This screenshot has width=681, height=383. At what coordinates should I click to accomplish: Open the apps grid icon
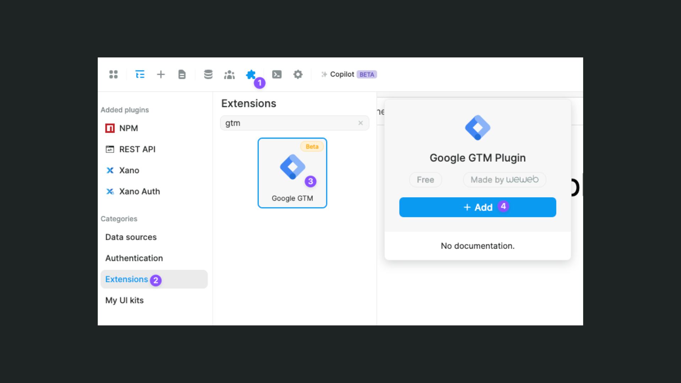(x=113, y=74)
